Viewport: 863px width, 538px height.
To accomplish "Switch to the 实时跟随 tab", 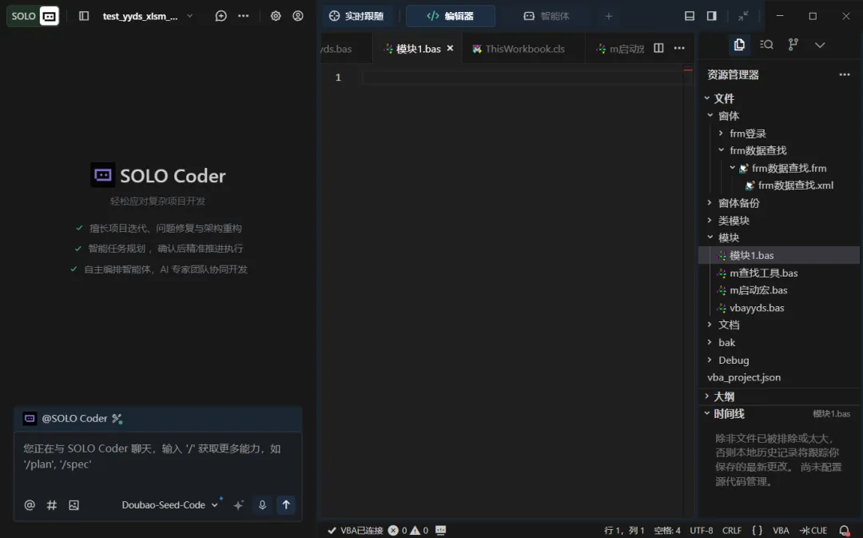I will 356,16.
